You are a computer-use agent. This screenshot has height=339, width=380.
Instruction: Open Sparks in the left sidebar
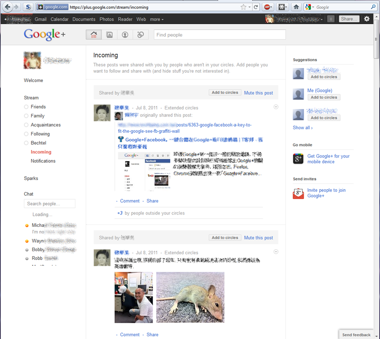(31, 178)
